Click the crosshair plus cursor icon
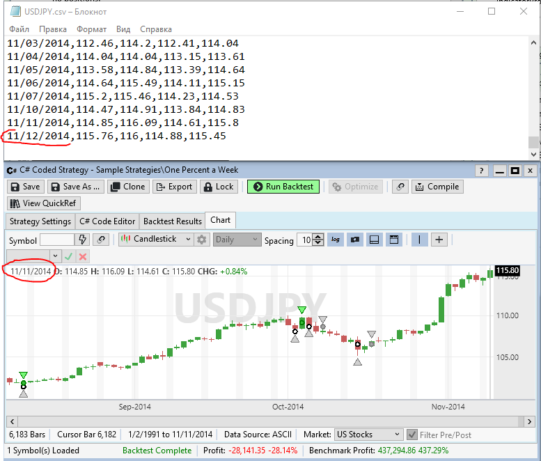 [439, 240]
